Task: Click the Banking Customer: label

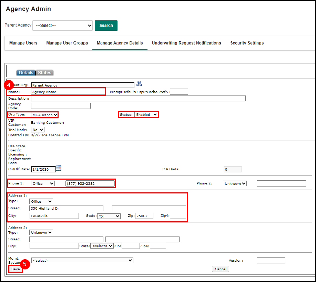Action: click(x=48, y=122)
